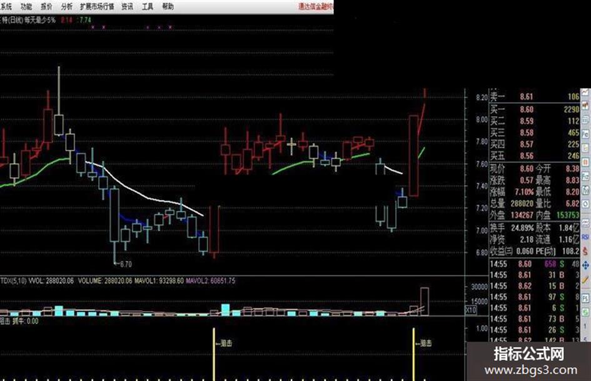Click the X10 volume scale button
591x381 pixels.
tap(471, 310)
